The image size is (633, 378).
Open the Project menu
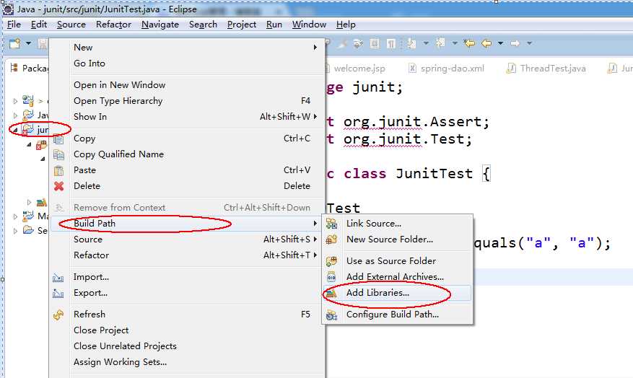tap(241, 25)
